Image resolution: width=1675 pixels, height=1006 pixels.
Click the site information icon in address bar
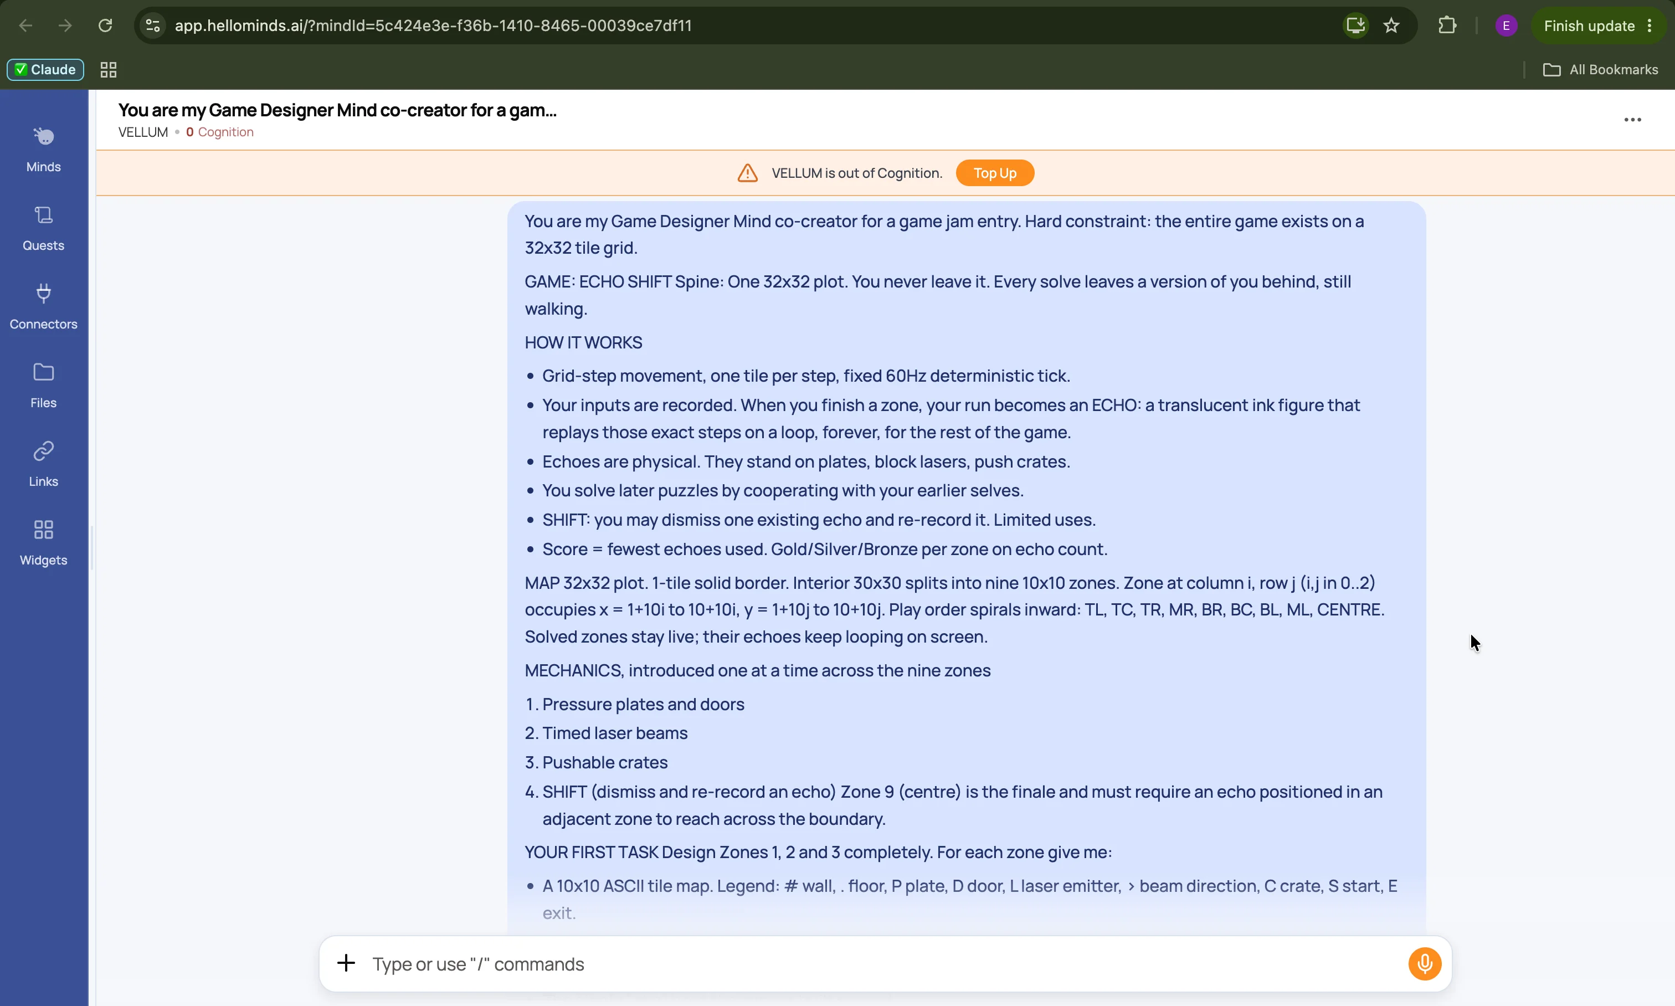pos(152,26)
